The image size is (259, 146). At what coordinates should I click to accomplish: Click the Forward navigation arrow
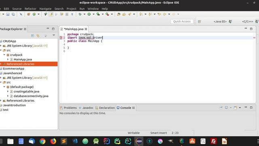pos(174,14)
